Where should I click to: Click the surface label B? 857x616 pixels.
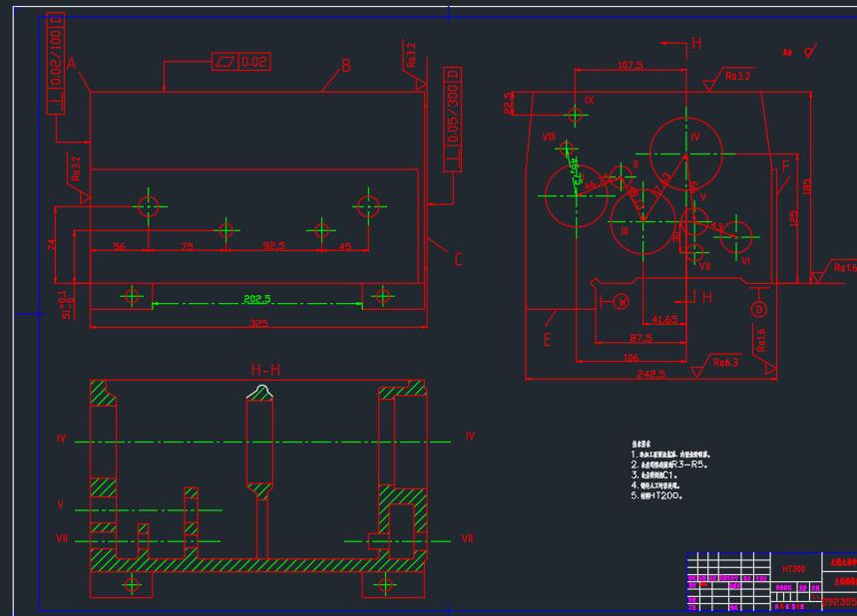coord(346,66)
